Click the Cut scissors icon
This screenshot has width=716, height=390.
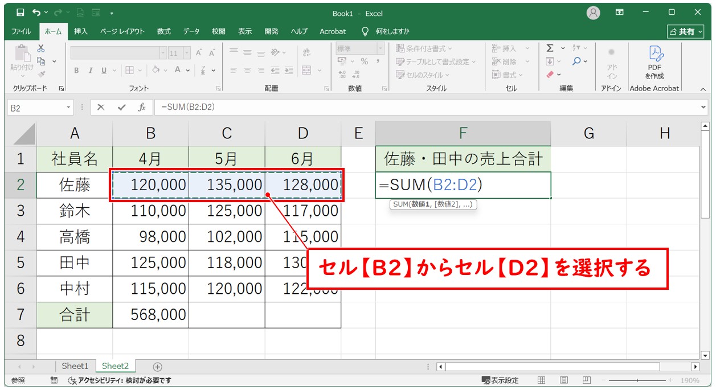pyautogui.click(x=41, y=48)
